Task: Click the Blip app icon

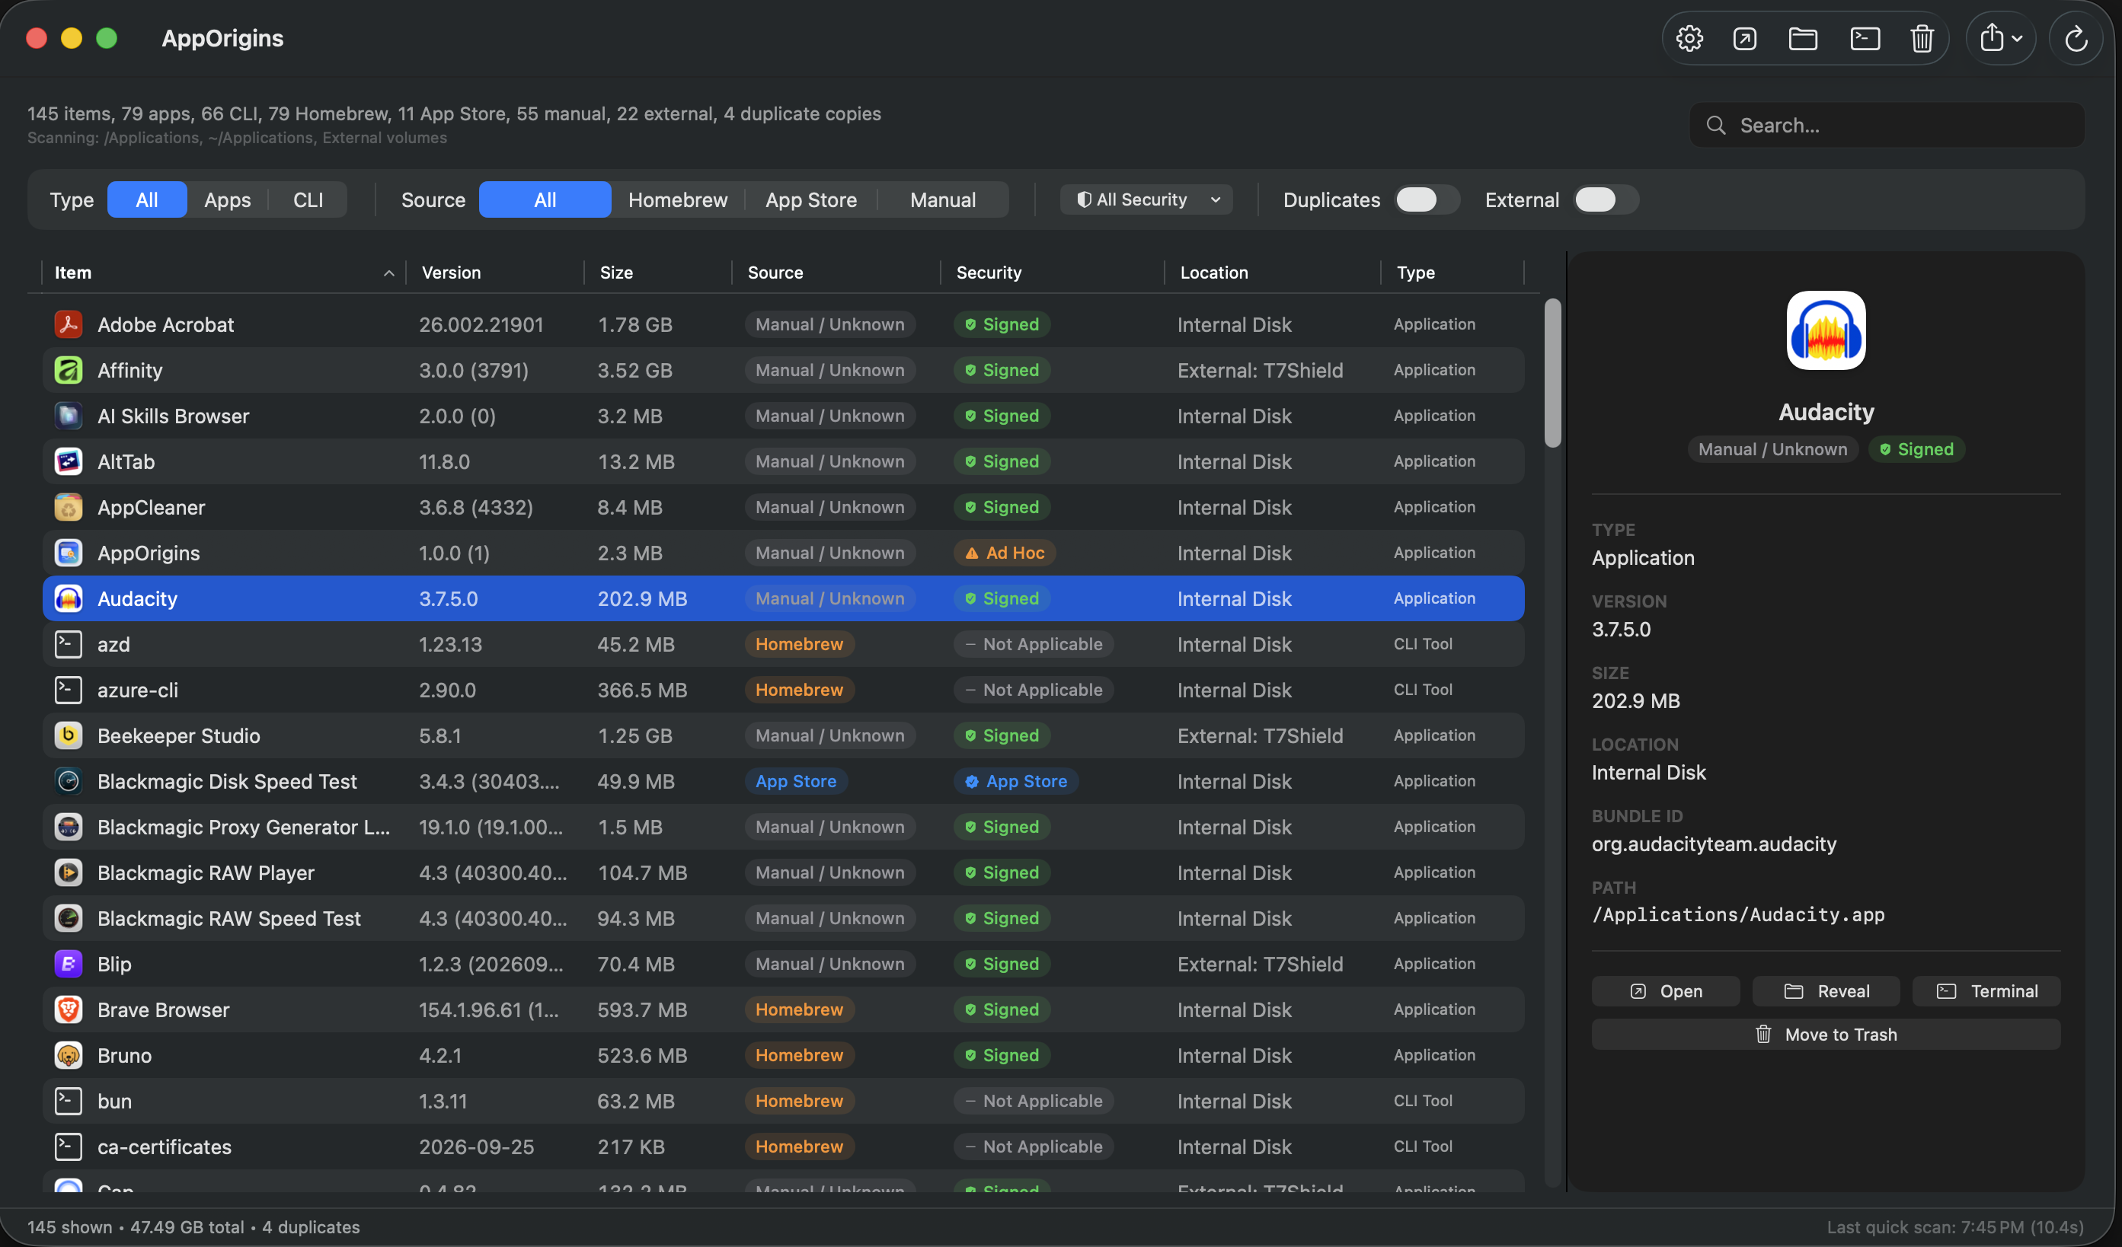Action: 69,965
